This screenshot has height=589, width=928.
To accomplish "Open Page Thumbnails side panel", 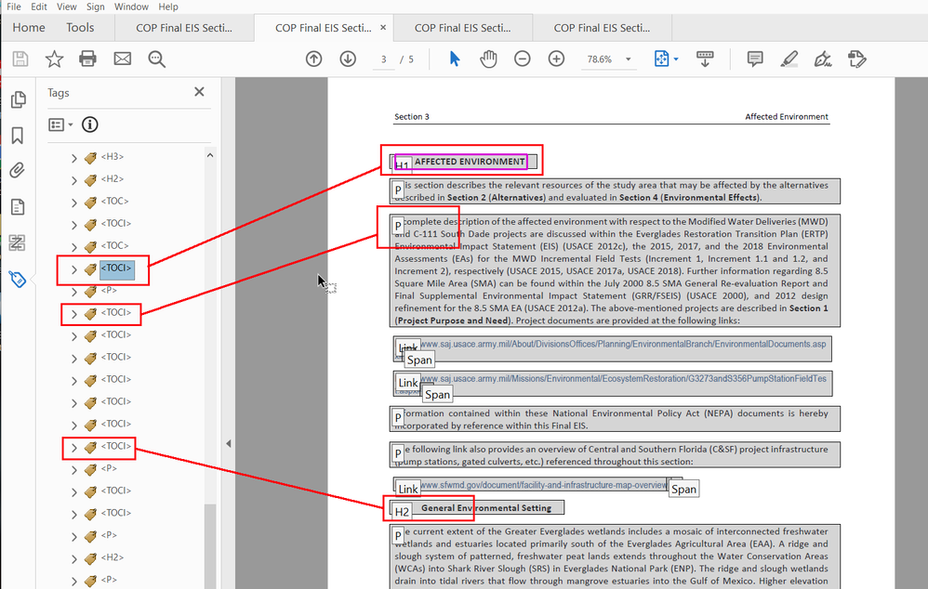I will tap(19, 99).
